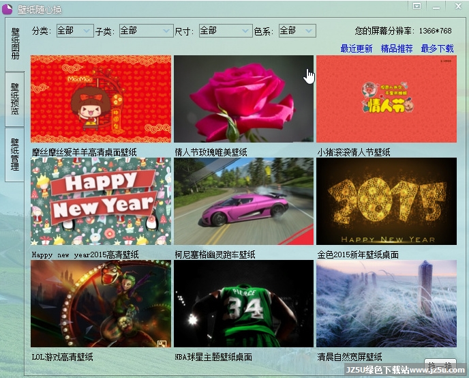Click the caption NBA球星主题壁纸桌面
The height and width of the screenshot is (378, 469).
(x=213, y=357)
